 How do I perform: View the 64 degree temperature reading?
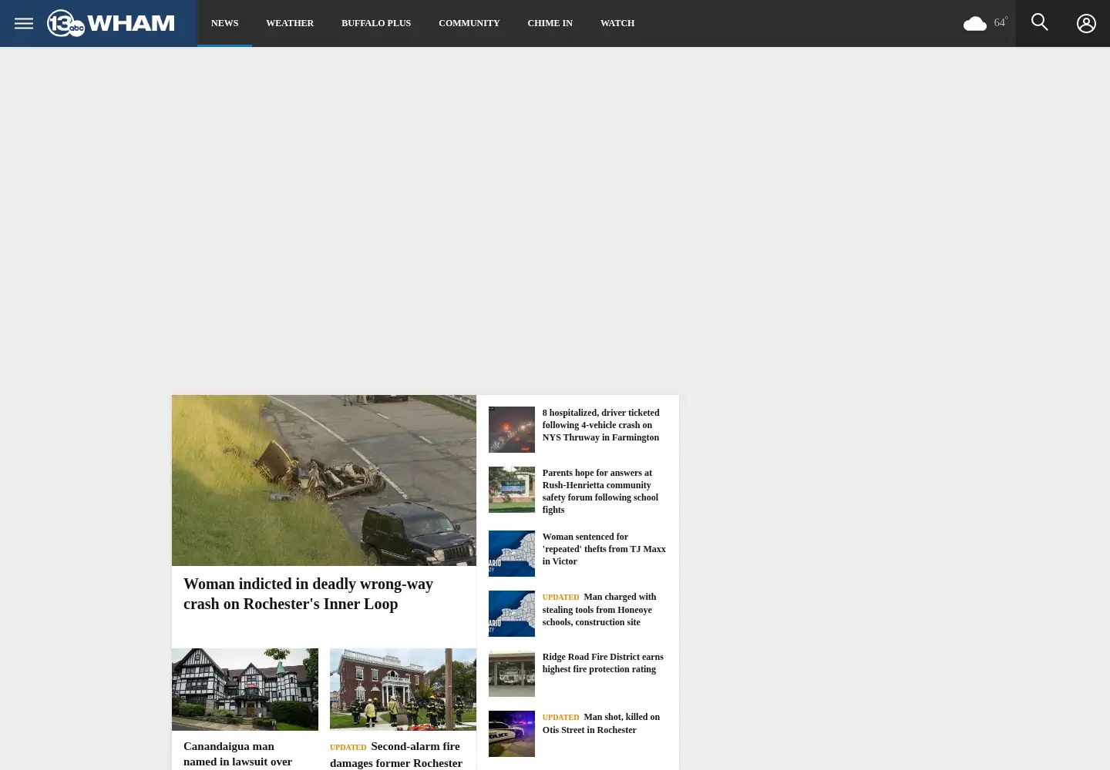tap(1001, 22)
